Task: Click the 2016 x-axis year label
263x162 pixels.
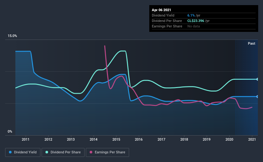Action: (139, 139)
